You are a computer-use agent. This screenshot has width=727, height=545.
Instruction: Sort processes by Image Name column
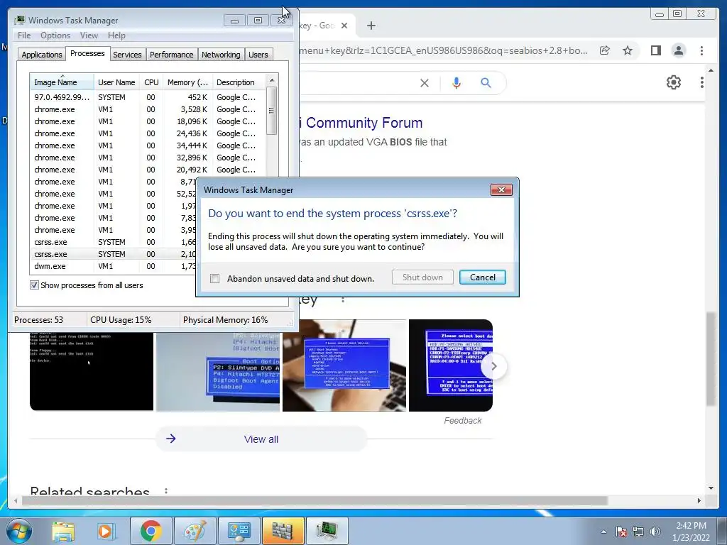pyautogui.click(x=62, y=82)
